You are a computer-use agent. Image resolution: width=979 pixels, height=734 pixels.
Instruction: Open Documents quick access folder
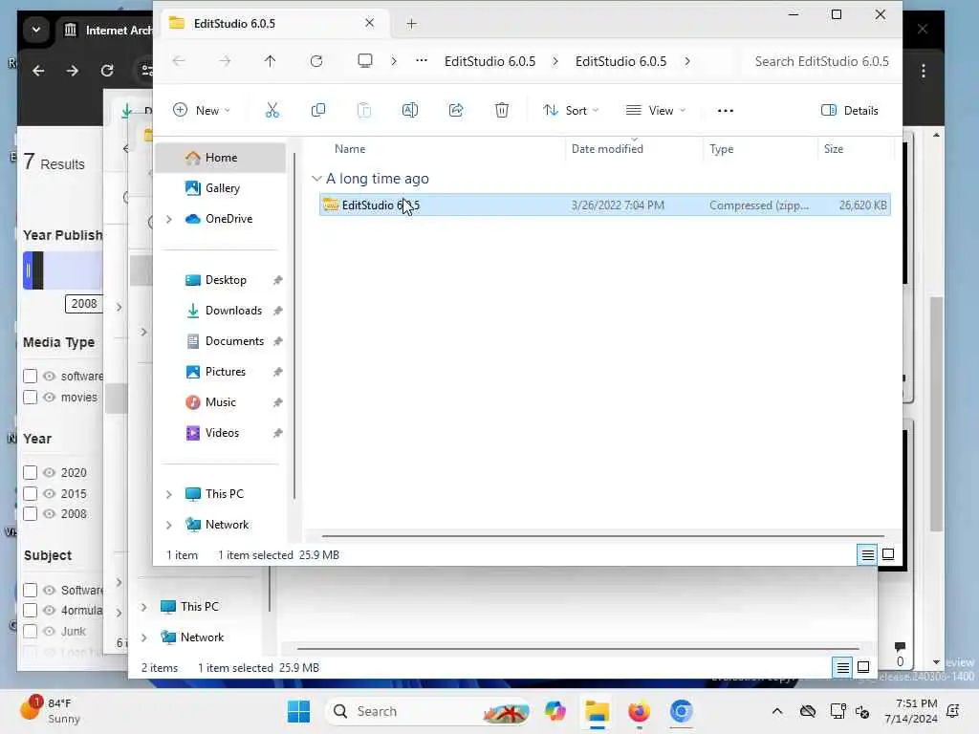coord(234,341)
